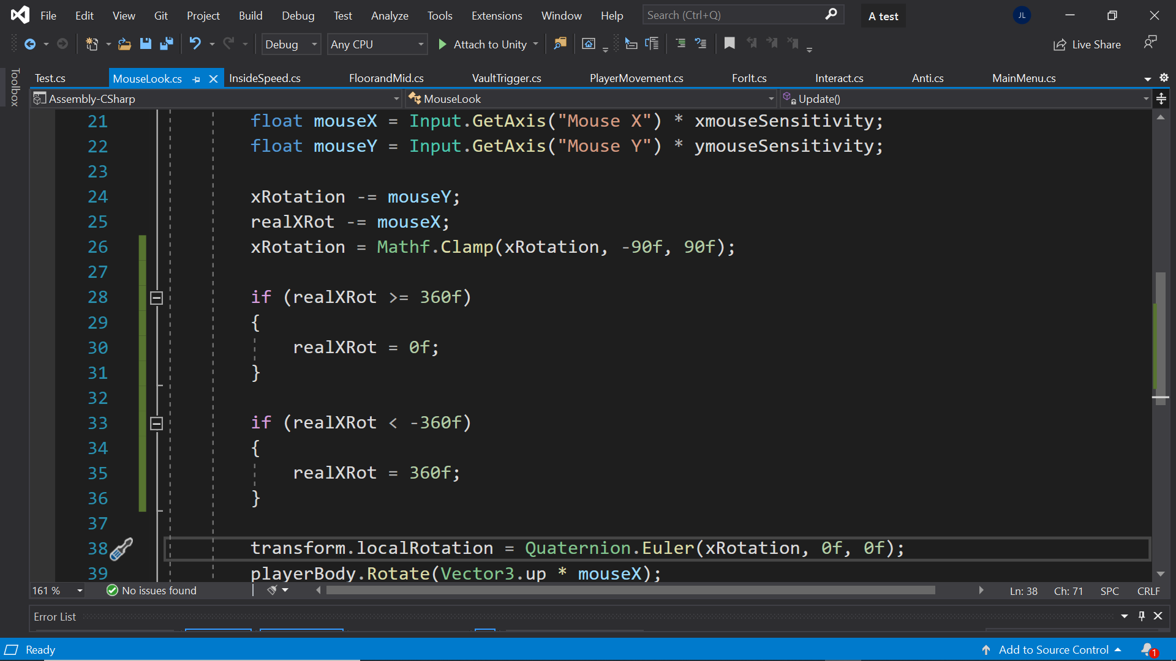Click the tab options gear icon

(x=1164, y=78)
